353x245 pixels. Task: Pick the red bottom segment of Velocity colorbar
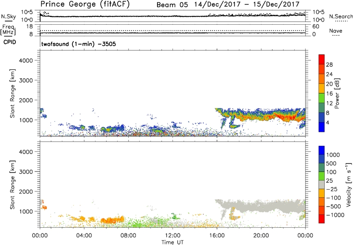tap(322, 219)
